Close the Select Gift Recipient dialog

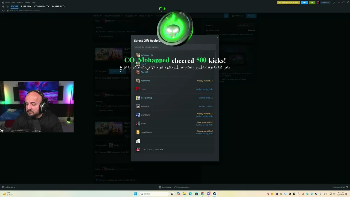click(217, 37)
